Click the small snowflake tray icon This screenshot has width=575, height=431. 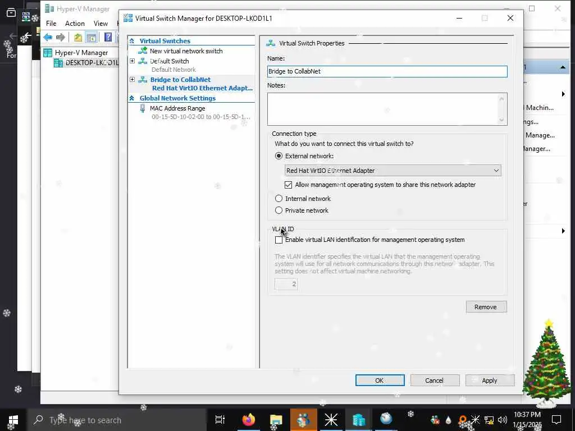coord(475,420)
